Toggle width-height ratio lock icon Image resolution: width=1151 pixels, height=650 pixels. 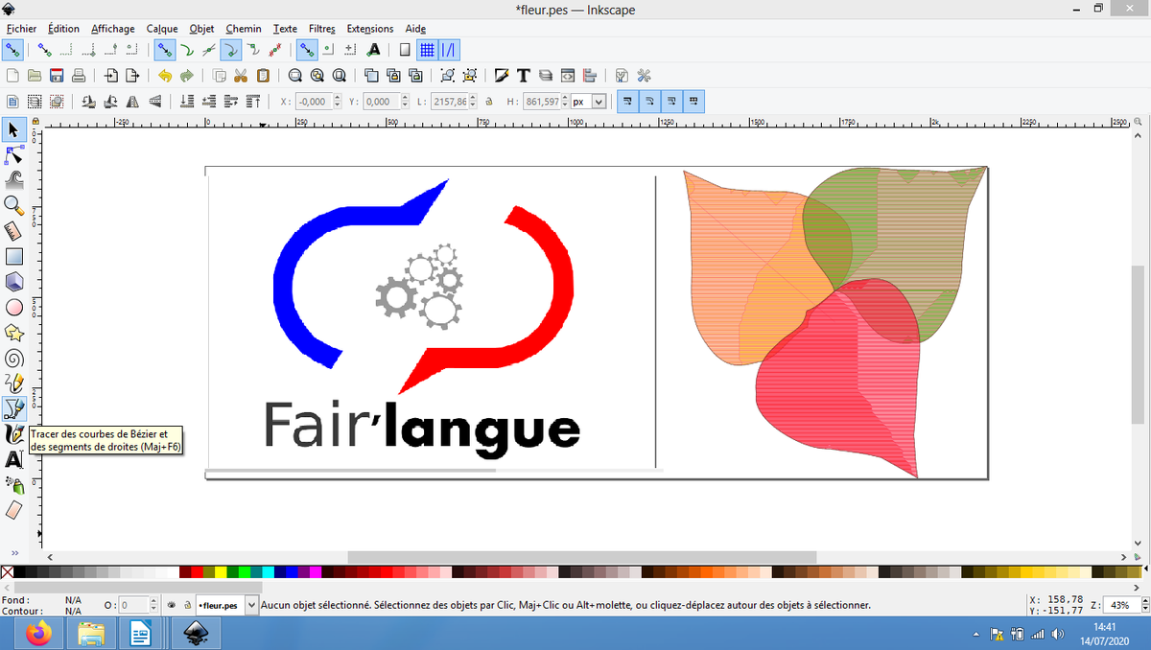(x=489, y=102)
